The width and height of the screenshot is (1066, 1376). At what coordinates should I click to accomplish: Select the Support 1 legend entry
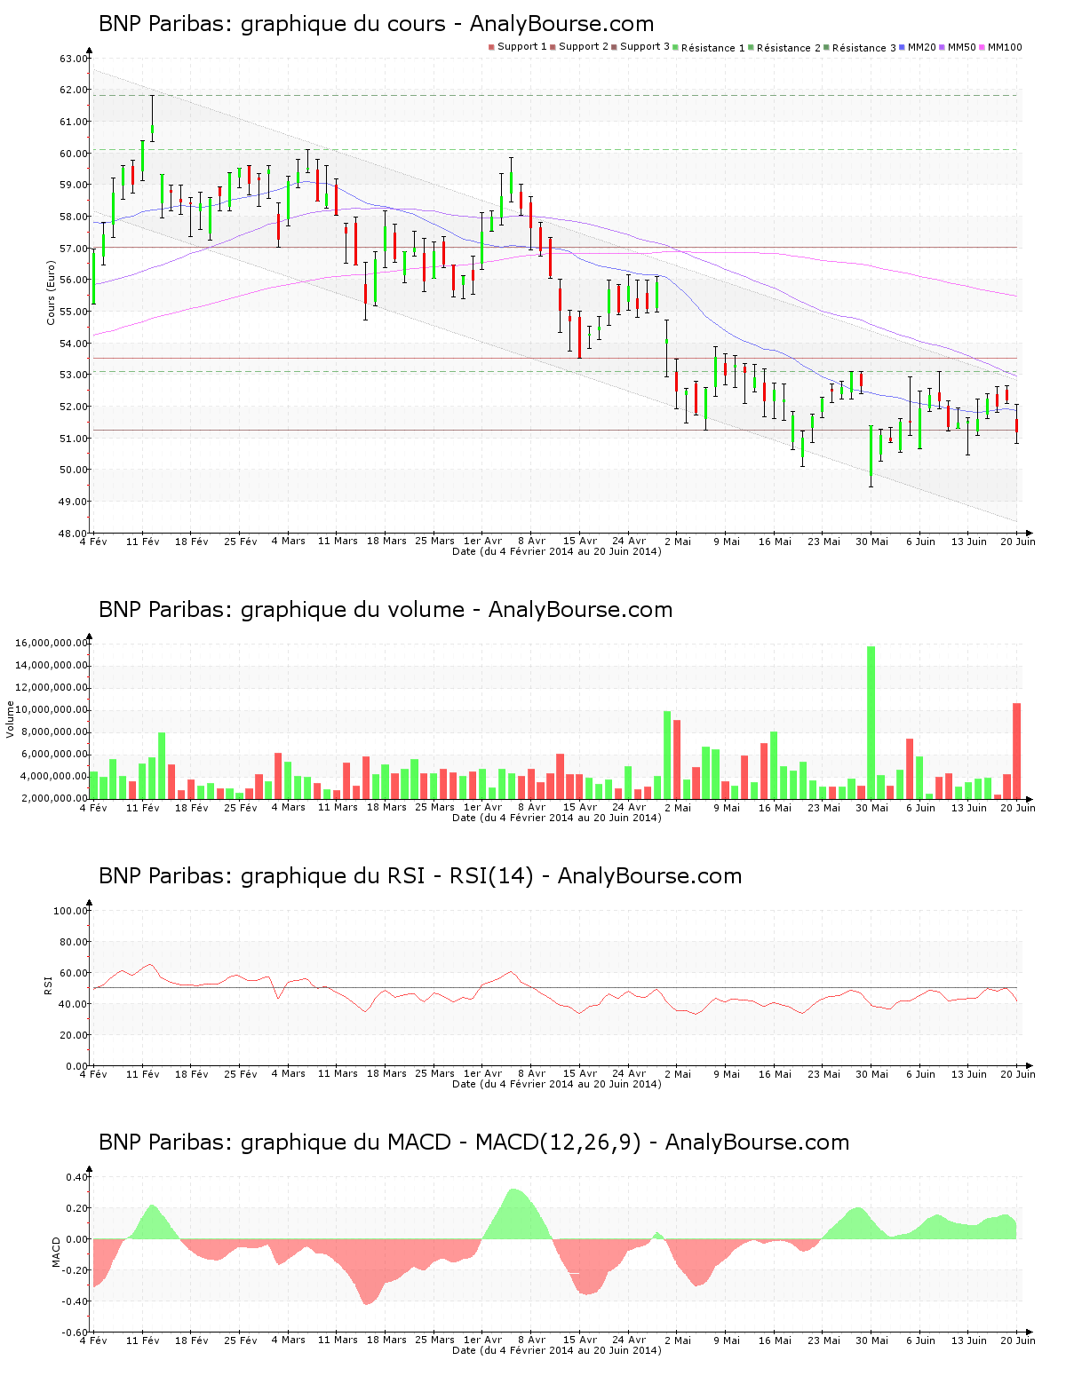click(518, 47)
